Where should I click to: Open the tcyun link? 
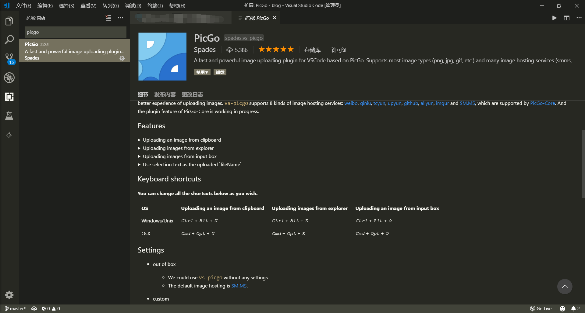pyautogui.click(x=379, y=103)
